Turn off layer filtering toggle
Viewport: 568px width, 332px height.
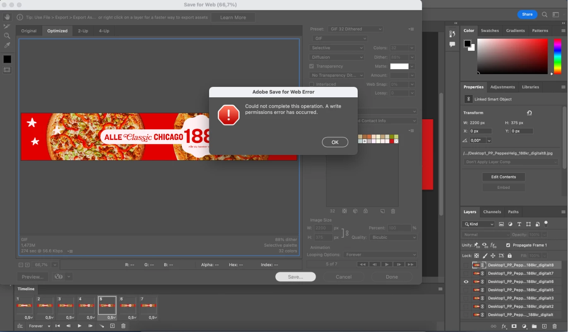[546, 224]
